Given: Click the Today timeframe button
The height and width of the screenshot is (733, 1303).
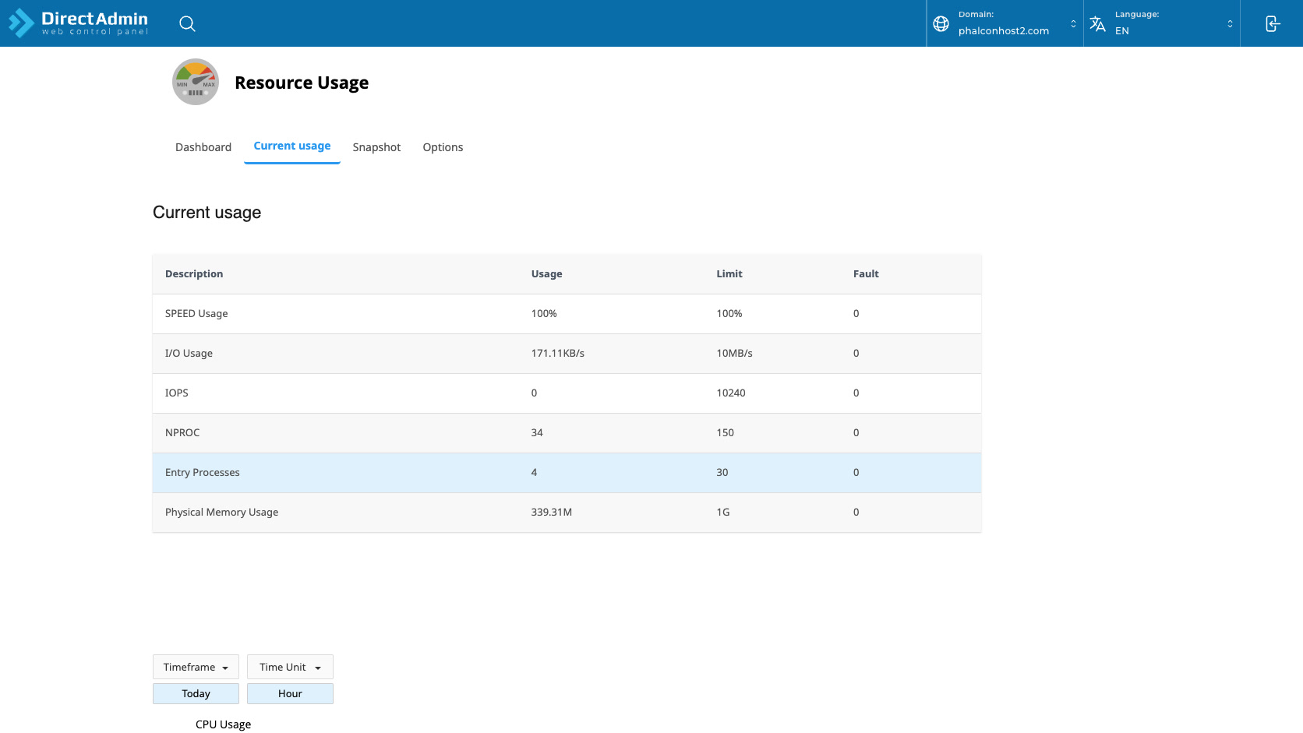Looking at the screenshot, I should pyautogui.click(x=196, y=693).
